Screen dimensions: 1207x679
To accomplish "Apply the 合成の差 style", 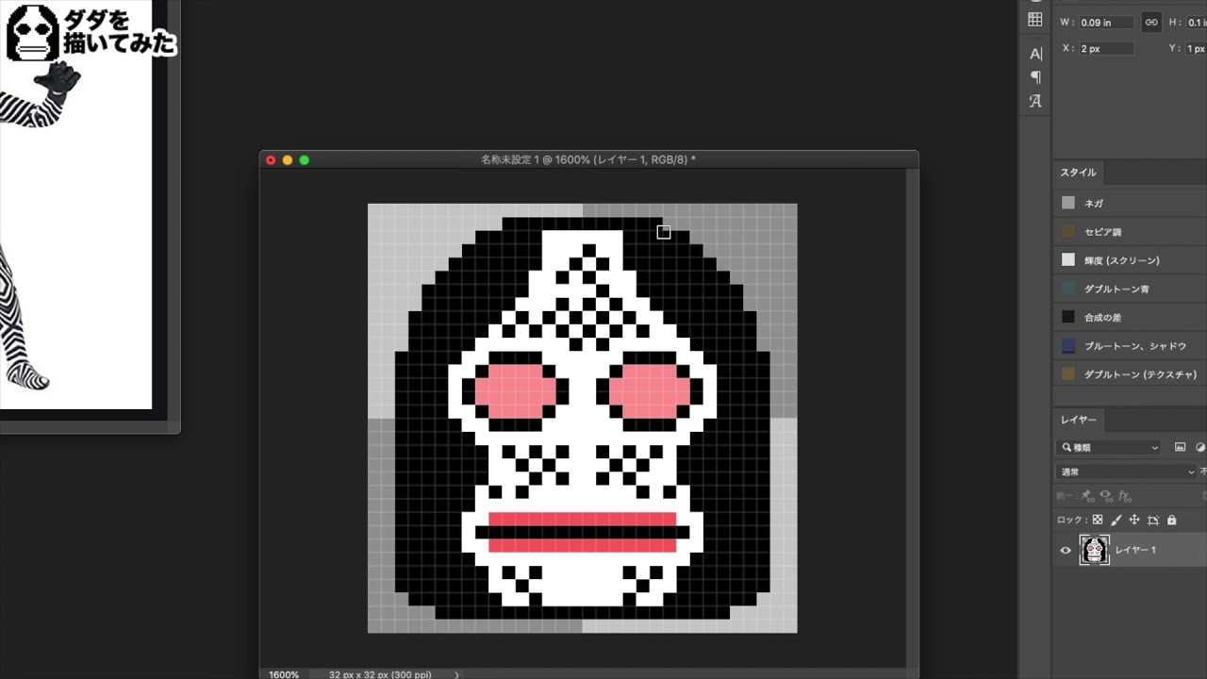I will (1130, 318).
